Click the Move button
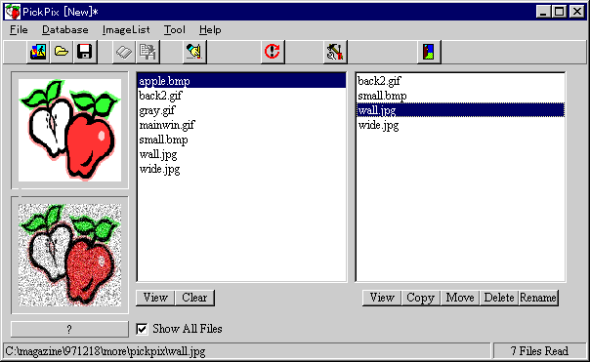Screen dimensions: 590x362 pyautogui.click(x=460, y=298)
